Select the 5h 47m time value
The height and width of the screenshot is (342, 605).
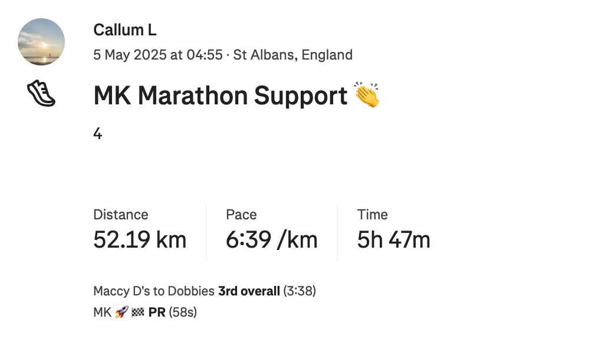pyautogui.click(x=393, y=240)
